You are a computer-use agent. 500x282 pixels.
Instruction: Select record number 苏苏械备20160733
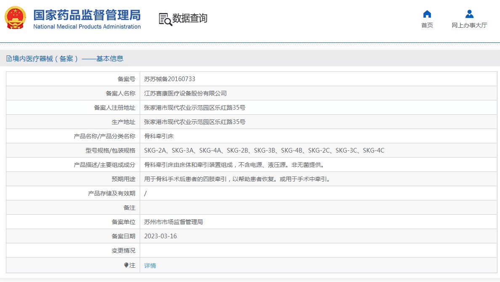[170, 79]
